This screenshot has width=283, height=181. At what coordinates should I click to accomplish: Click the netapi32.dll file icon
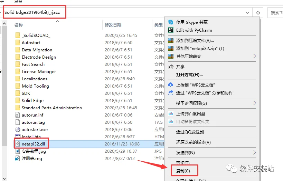[18, 144]
